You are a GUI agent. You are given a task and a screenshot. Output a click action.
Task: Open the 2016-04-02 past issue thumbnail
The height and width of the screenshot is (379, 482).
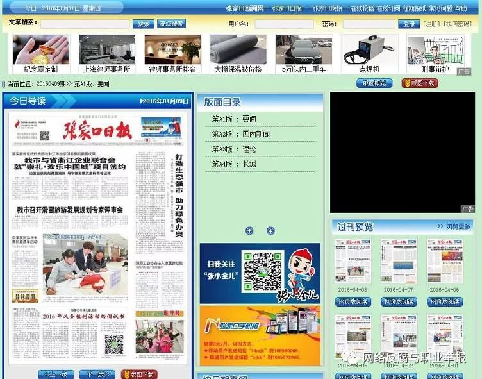tap(399, 337)
